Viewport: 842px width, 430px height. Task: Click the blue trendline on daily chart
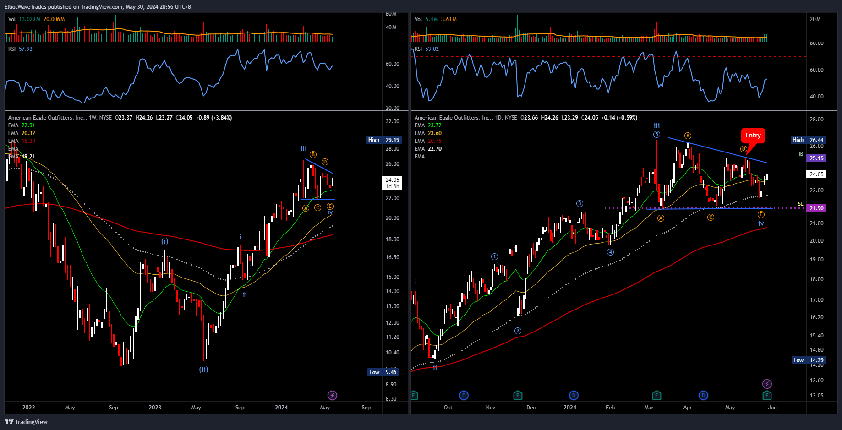tap(717, 150)
